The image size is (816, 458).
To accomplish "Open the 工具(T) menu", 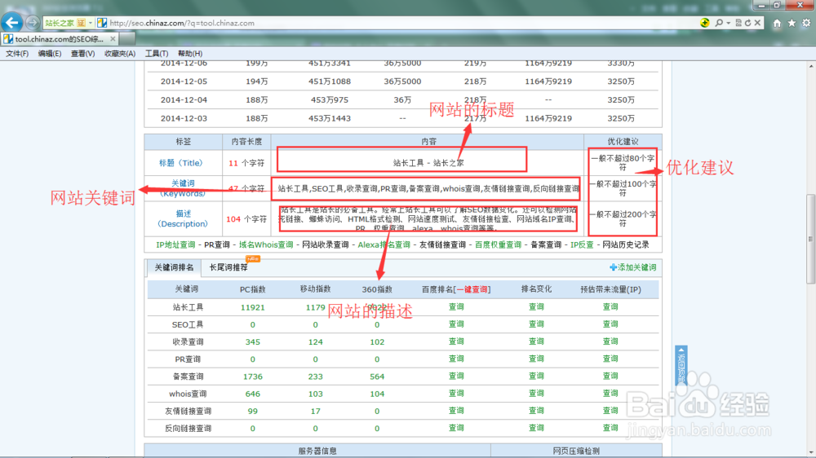I will point(156,54).
